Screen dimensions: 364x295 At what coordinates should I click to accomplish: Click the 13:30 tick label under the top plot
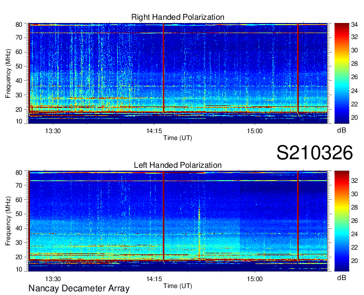[x=53, y=131]
